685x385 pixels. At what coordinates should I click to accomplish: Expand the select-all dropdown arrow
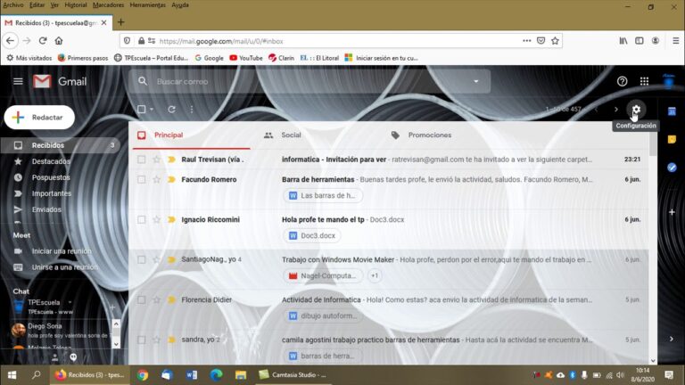click(152, 109)
